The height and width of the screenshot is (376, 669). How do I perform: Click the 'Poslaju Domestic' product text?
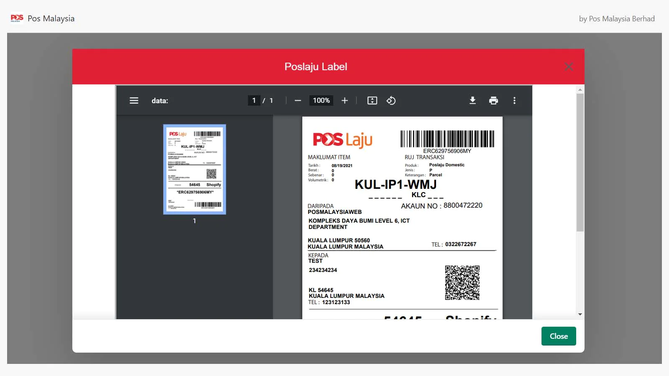[447, 165]
